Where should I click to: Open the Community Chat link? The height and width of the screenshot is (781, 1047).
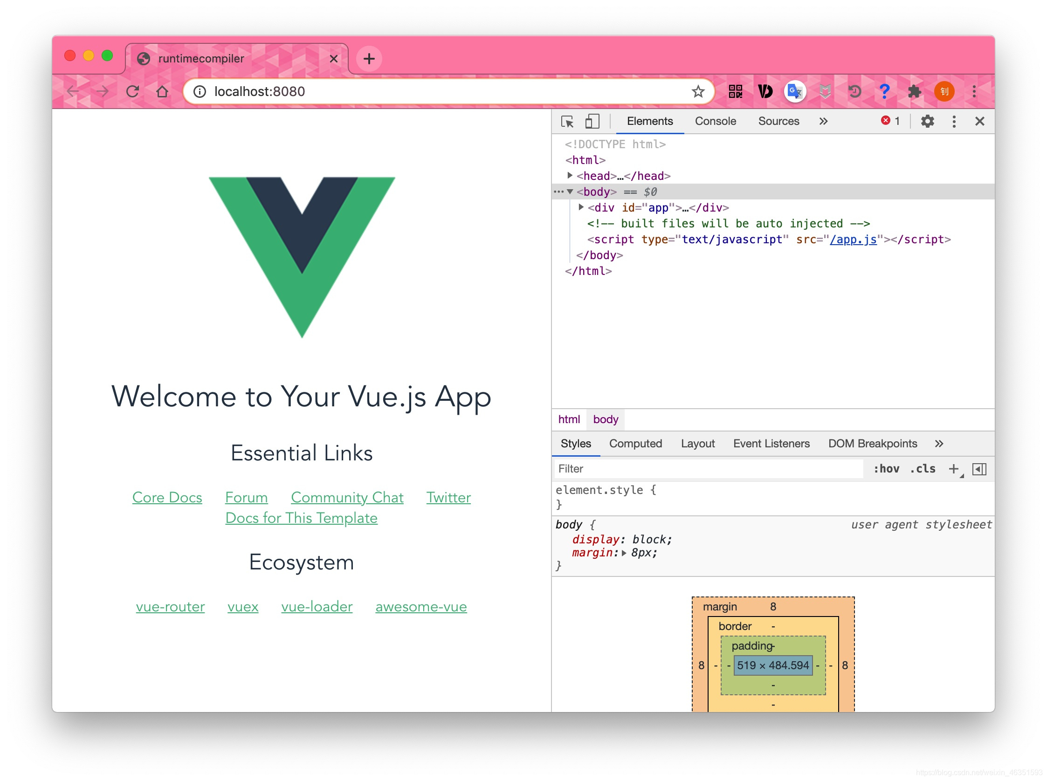tap(347, 497)
